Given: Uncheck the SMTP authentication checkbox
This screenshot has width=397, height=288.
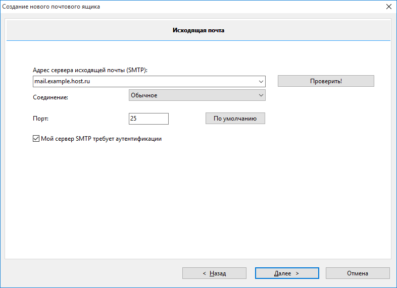Looking at the screenshot, I should coord(36,139).
